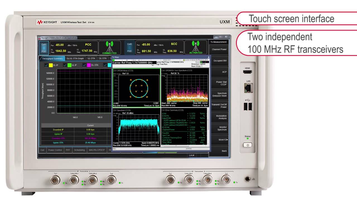The height and width of the screenshot is (201, 357).
Task: Select the Ch1 OFDM Err Vect Spectrum plot
Action: click(185, 88)
